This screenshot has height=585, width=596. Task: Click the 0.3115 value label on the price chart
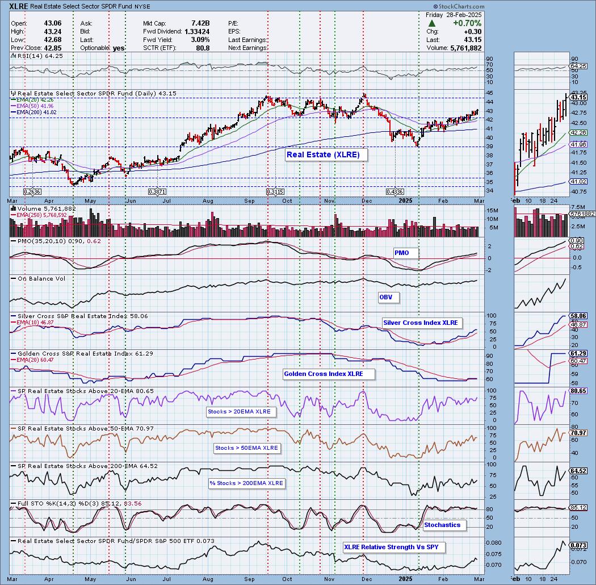point(275,192)
